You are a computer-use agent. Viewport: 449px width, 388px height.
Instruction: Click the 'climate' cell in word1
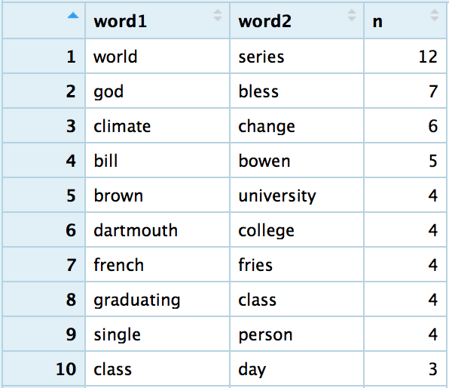[x=157, y=126]
